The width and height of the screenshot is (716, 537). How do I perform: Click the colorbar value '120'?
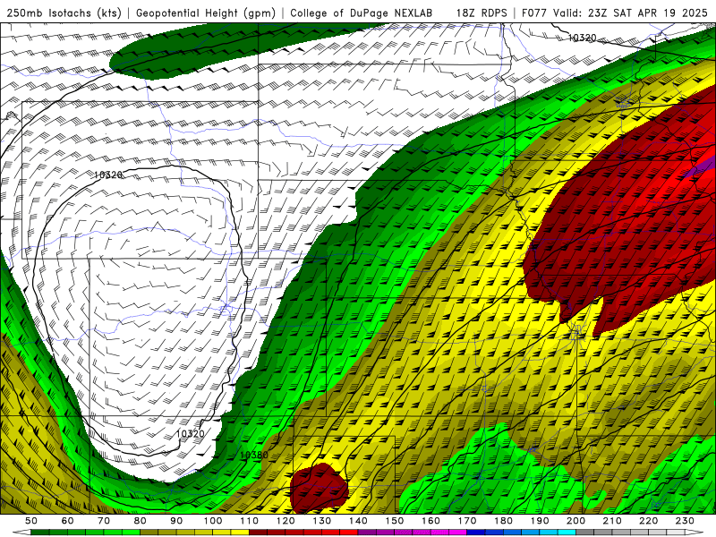286,521
